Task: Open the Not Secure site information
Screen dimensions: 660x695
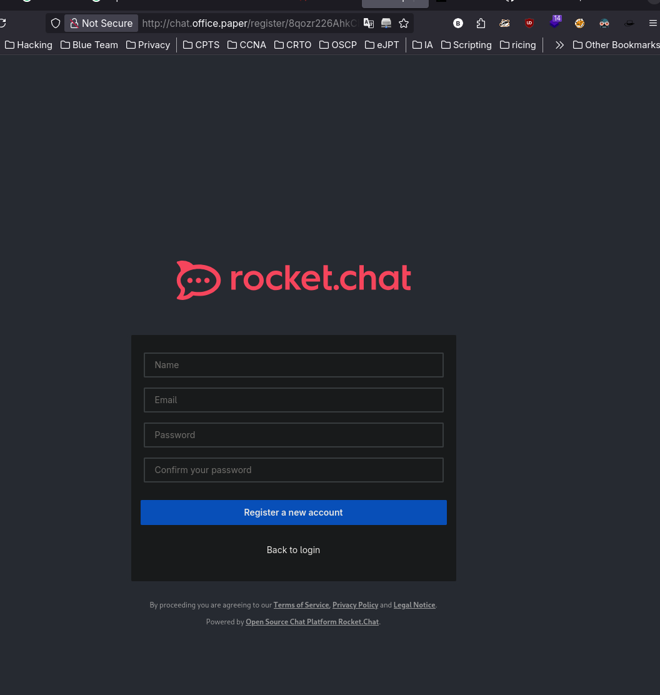Action: tap(101, 23)
